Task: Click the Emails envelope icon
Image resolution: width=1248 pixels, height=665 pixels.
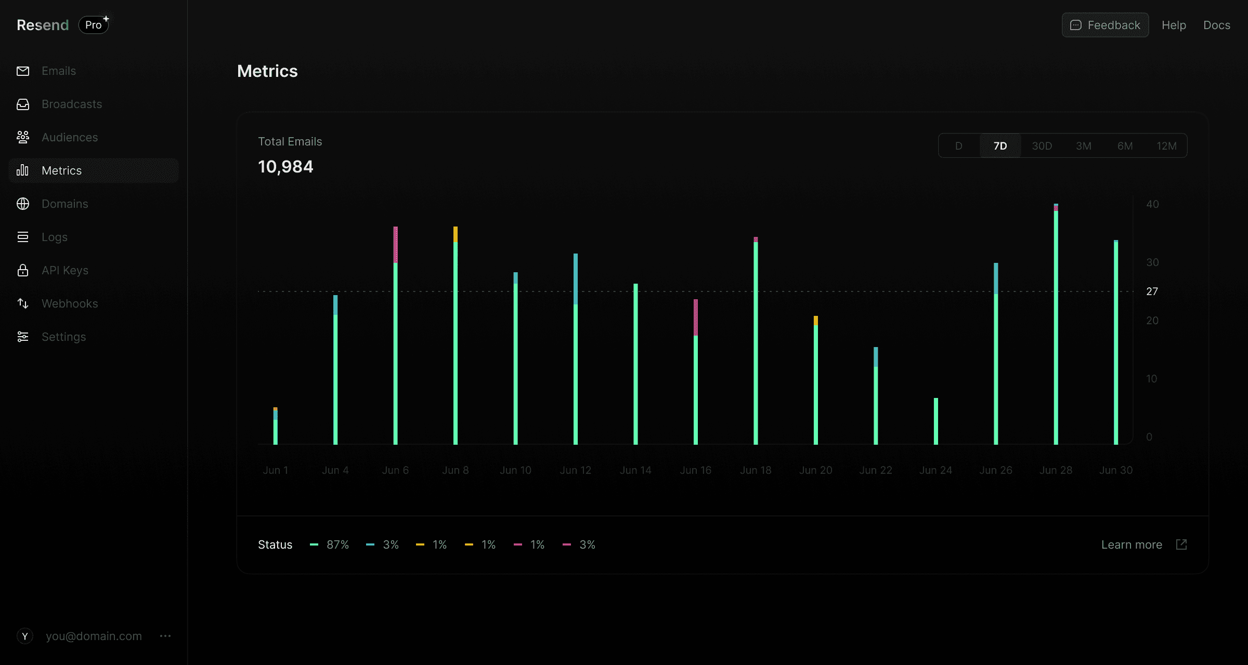Action: 23,71
